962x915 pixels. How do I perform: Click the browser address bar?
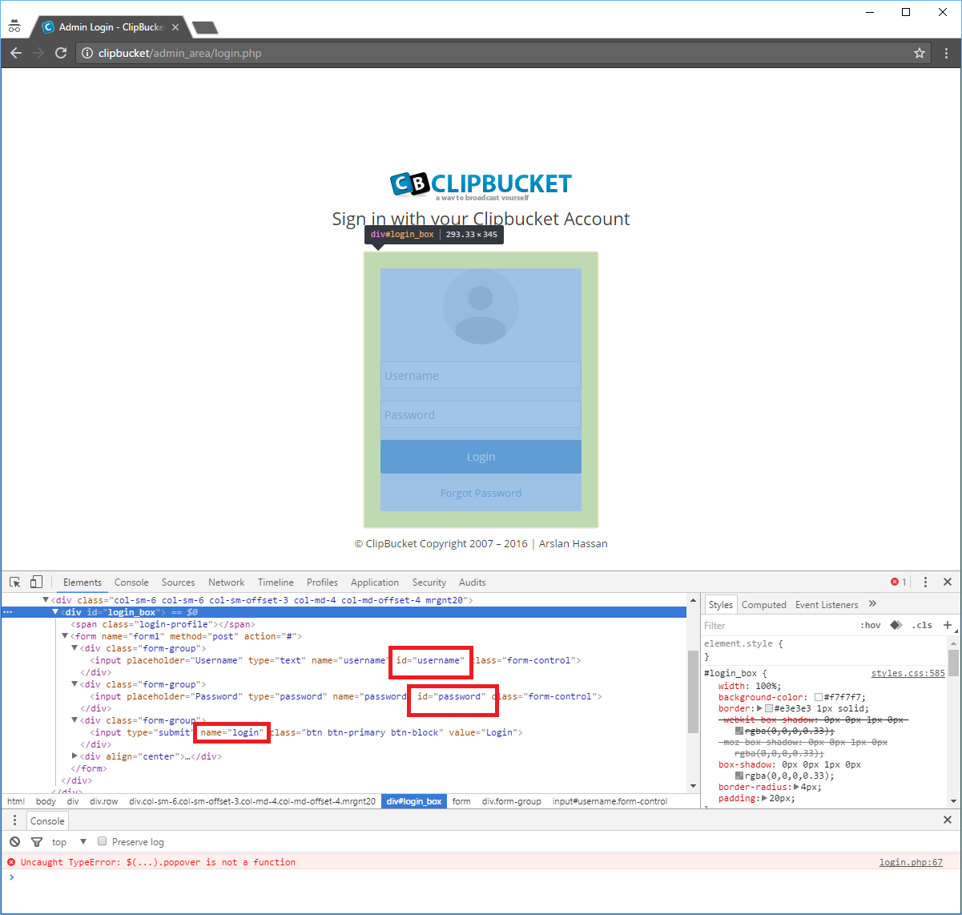[505, 54]
